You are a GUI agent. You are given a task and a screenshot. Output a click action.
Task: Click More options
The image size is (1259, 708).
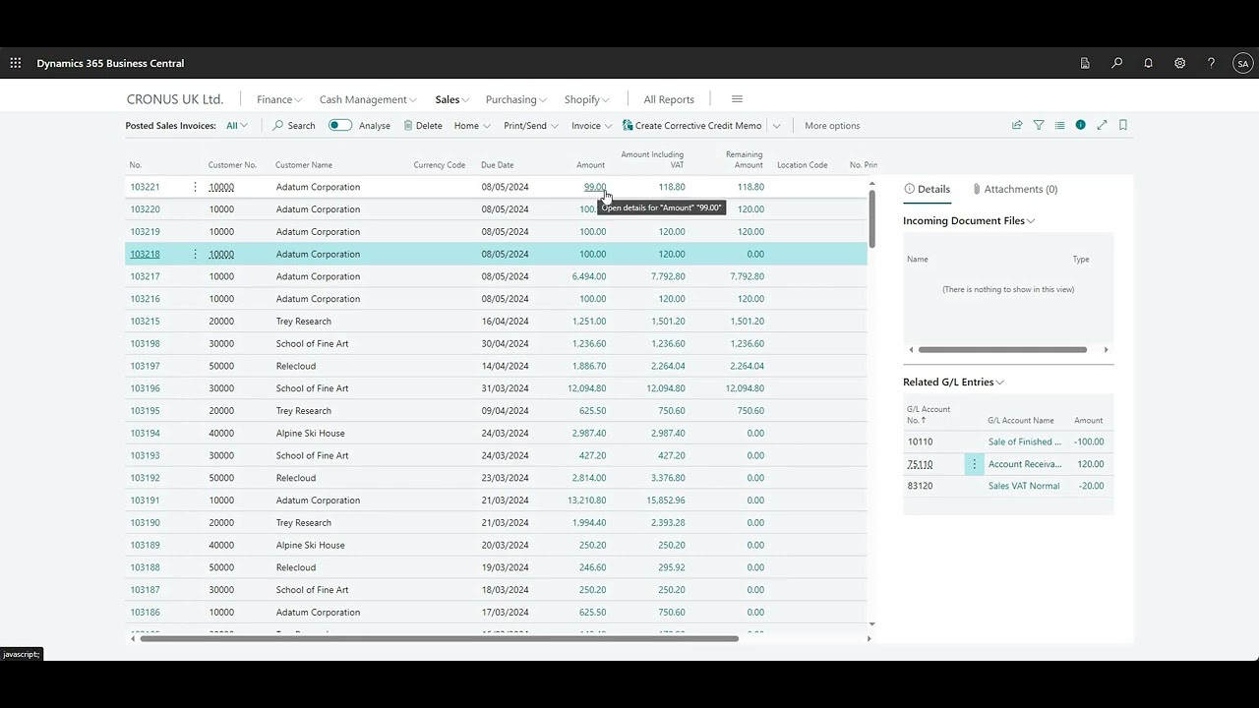click(832, 126)
